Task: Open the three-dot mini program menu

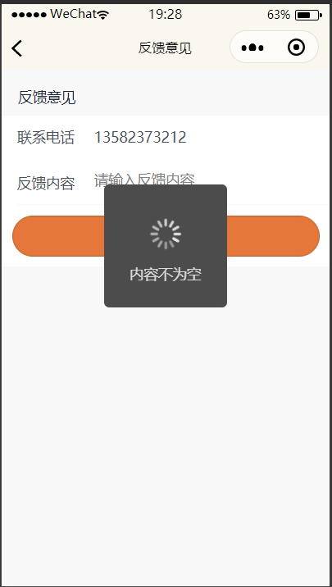Action: [252, 48]
